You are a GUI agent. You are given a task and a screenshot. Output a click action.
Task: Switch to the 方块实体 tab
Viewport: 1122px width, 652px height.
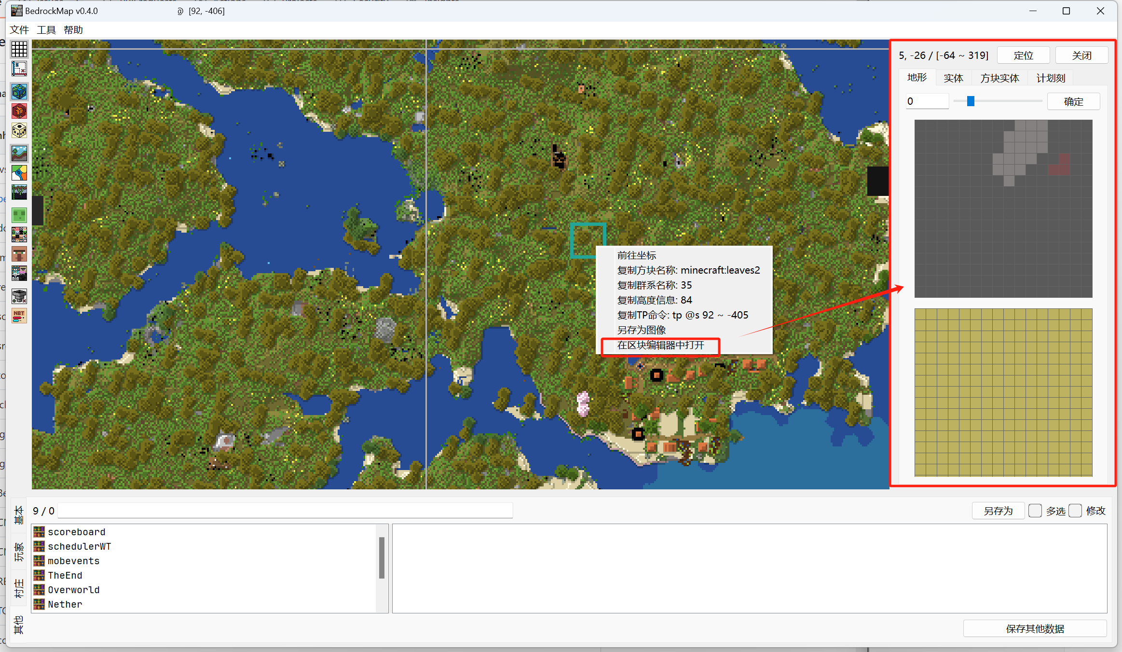[x=999, y=78]
